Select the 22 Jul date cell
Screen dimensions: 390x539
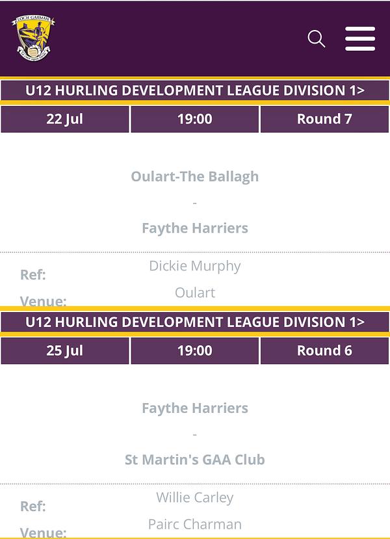65,119
